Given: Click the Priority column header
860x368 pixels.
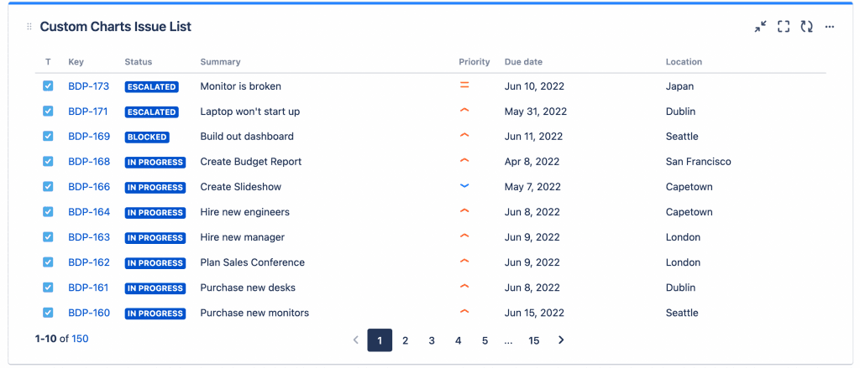Looking at the screenshot, I should (475, 62).
